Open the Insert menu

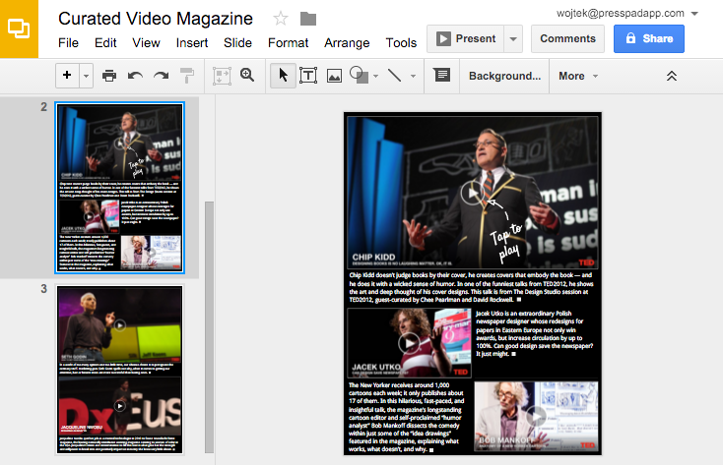pyautogui.click(x=192, y=43)
